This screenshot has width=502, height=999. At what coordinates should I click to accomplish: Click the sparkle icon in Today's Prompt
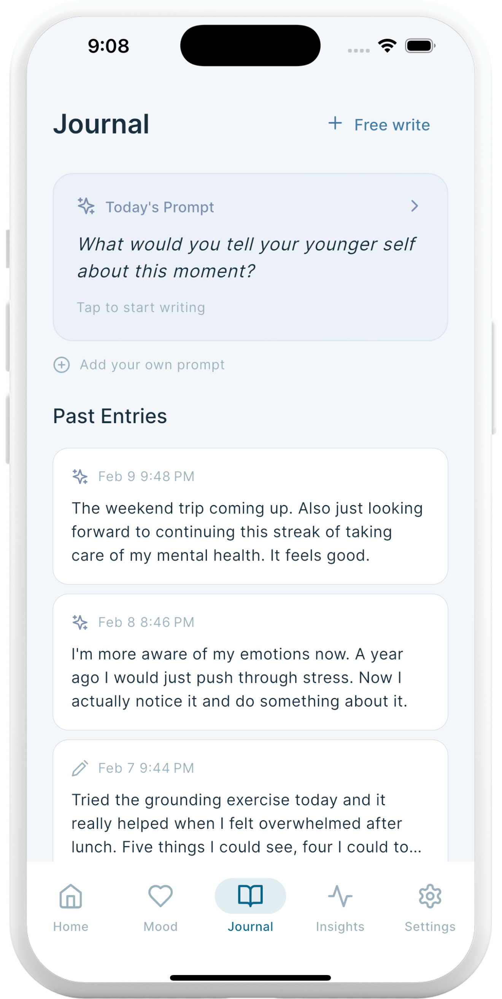click(86, 206)
